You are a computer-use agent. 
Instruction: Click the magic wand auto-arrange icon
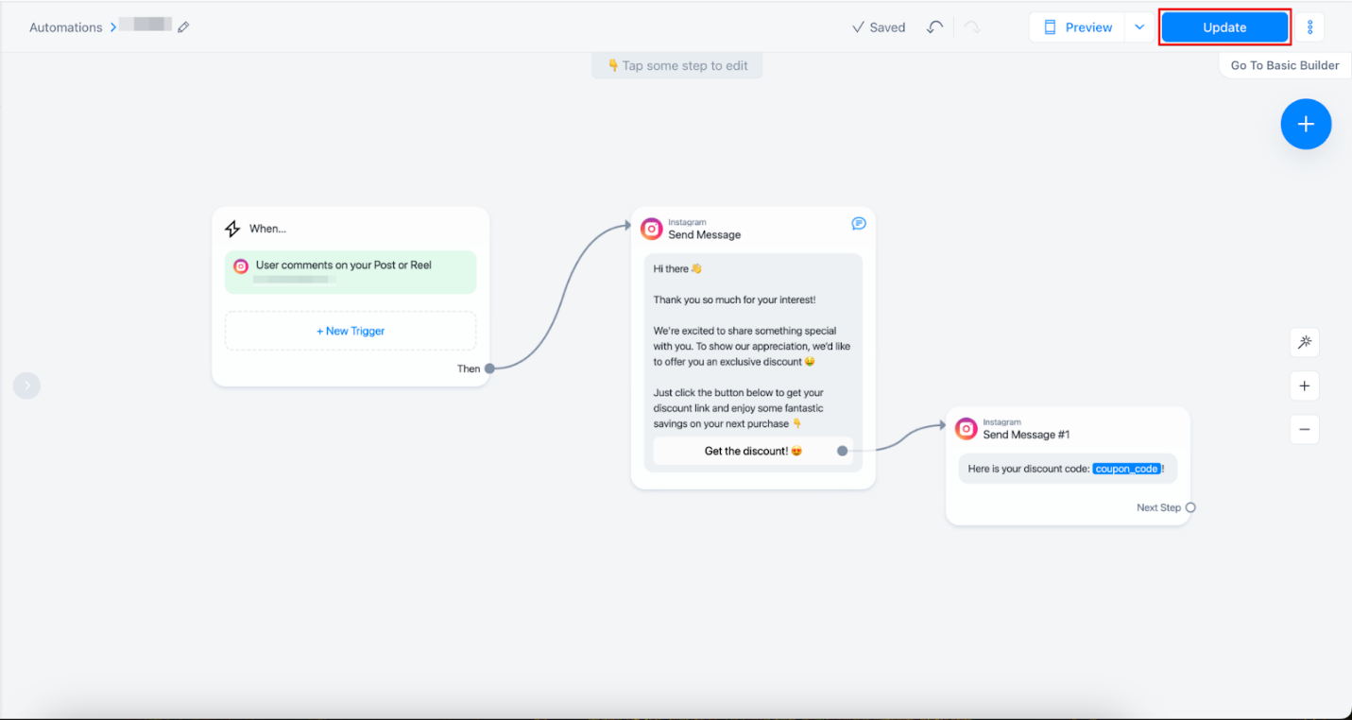click(x=1304, y=342)
